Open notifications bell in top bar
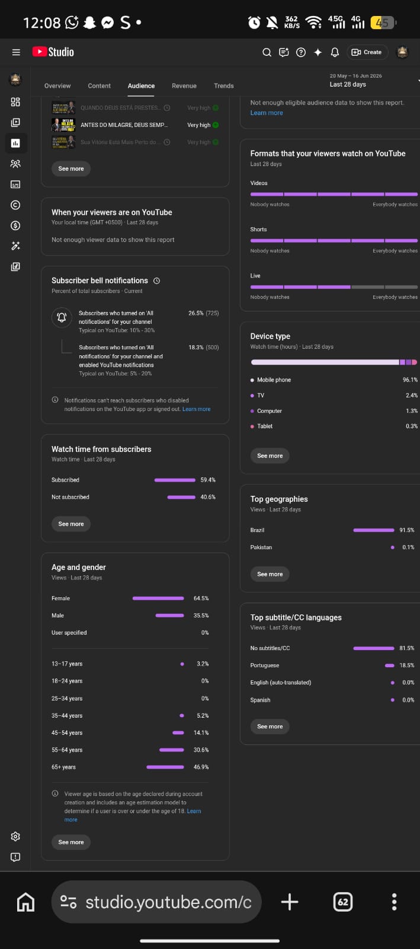Screen dimensions: 420x949 click(x=335, y=52)
